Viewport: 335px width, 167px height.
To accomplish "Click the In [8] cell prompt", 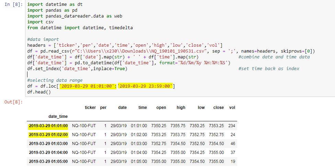I will pos(13,4).
